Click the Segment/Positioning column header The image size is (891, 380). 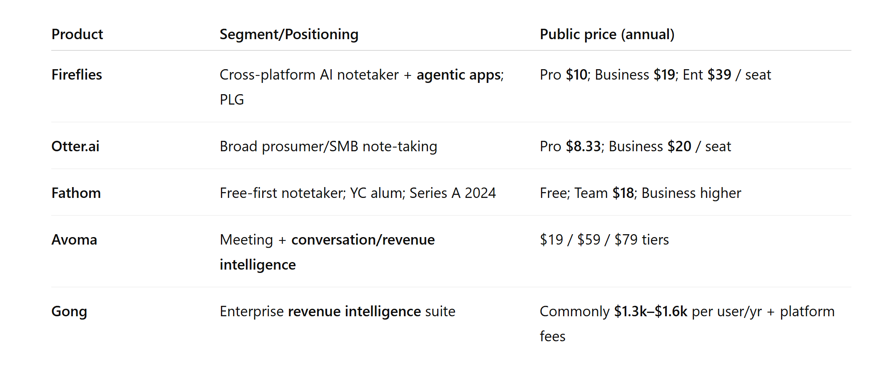point(289,34)
